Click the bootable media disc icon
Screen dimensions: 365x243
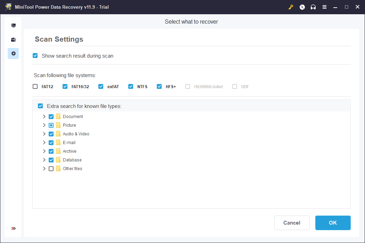tap(302, 7)
